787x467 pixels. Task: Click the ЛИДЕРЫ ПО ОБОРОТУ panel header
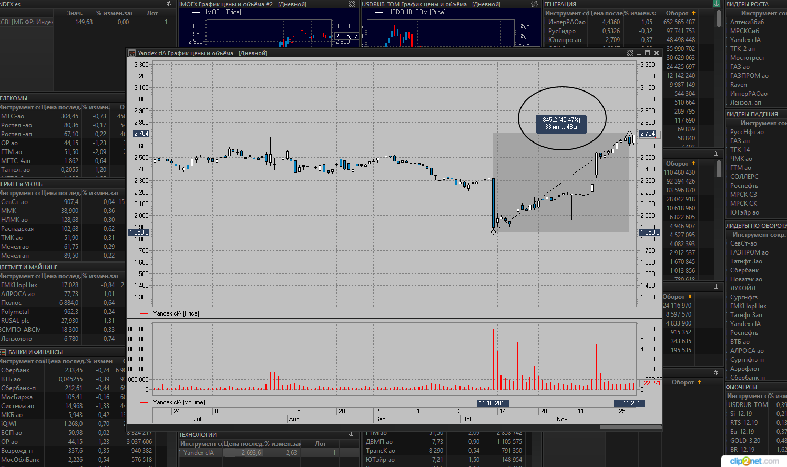click(756, 226)
